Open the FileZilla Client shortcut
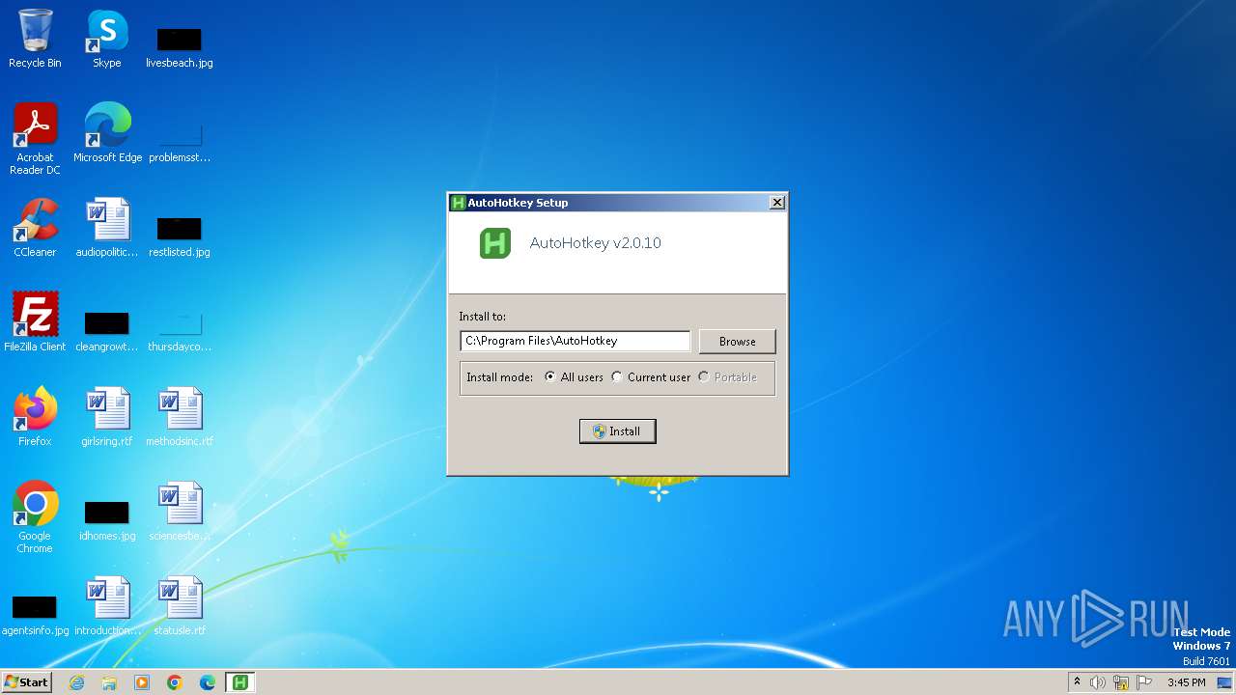 (35, 322)
